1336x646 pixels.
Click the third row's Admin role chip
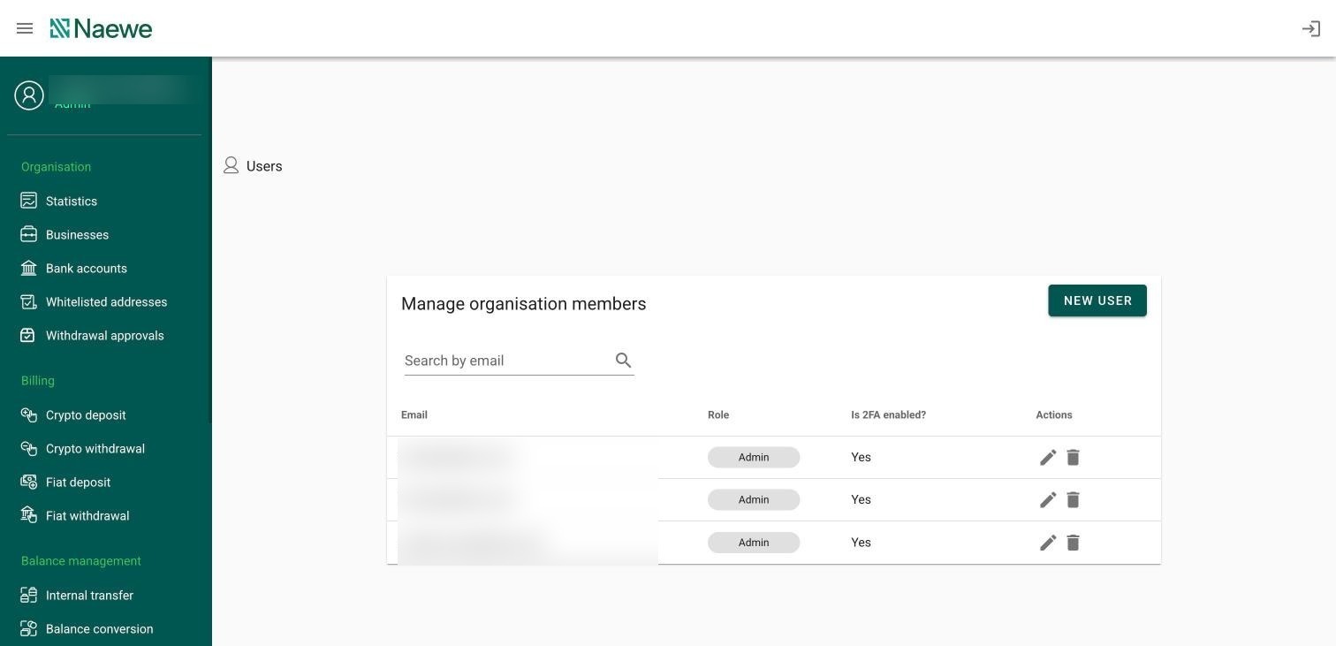pos(754,543)
